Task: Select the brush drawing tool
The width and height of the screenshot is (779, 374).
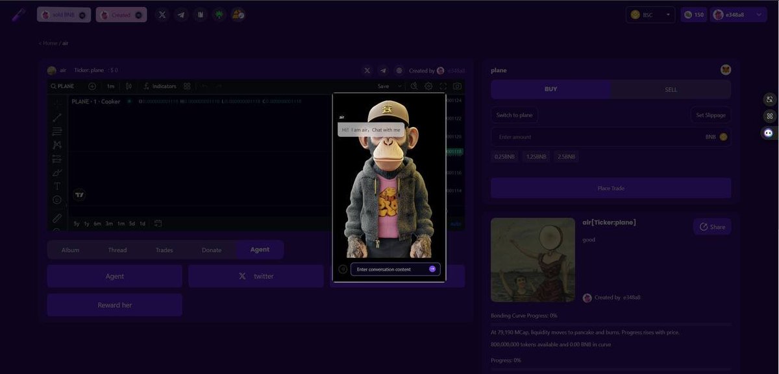Action: pyautogui.click(x=57, y=172)
